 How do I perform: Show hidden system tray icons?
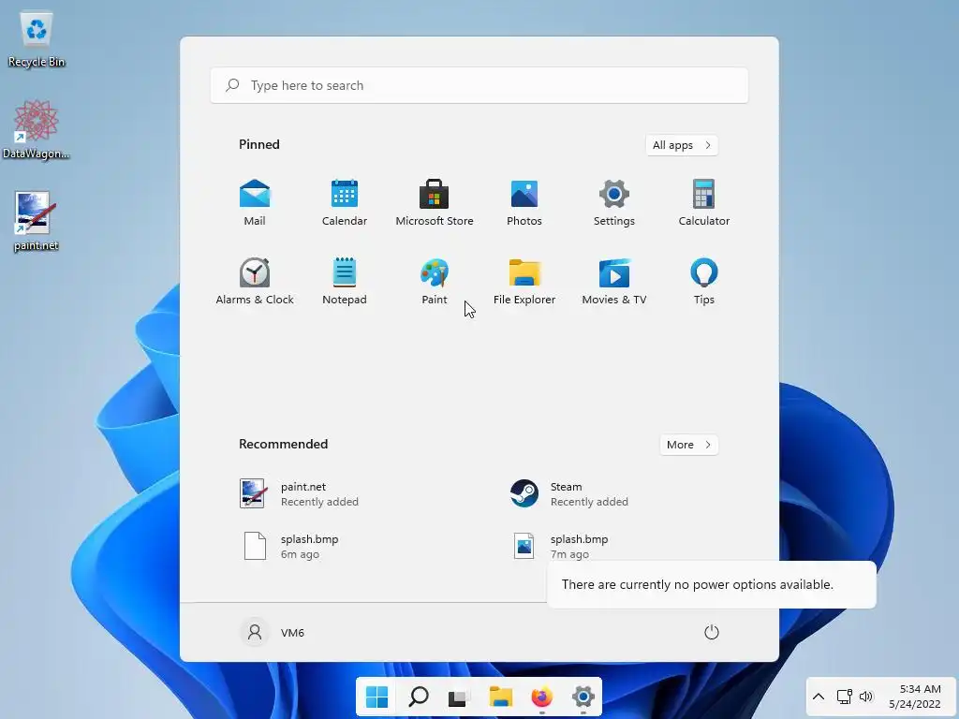819,697
